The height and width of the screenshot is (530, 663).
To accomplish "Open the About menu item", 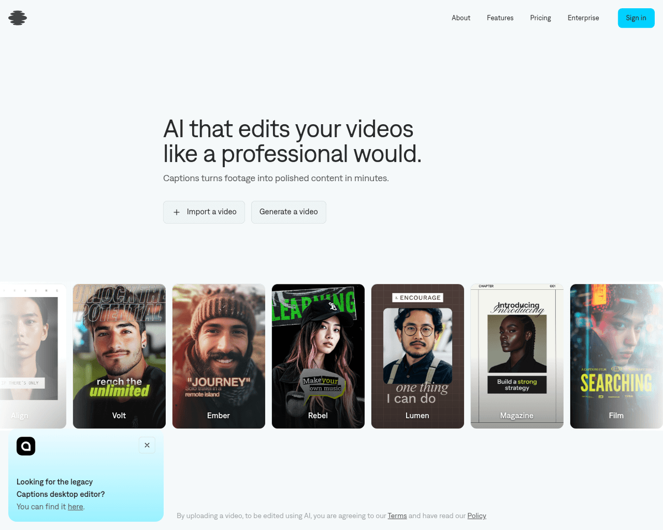I will [461, 18].
